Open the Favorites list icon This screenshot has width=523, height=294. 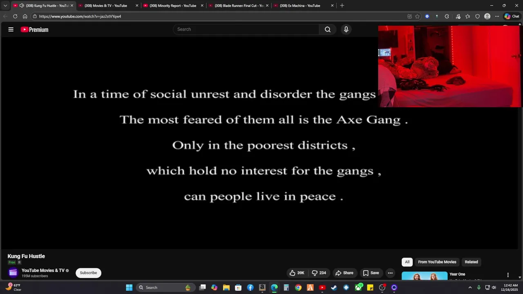pyautogui.click(x=467, y=16)
